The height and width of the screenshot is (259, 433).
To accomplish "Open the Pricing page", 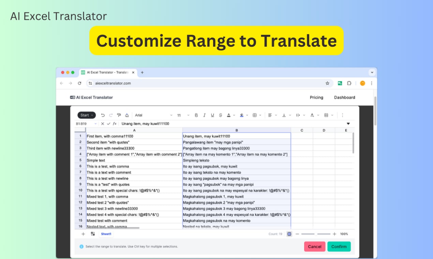I will [x=316, y=97].
